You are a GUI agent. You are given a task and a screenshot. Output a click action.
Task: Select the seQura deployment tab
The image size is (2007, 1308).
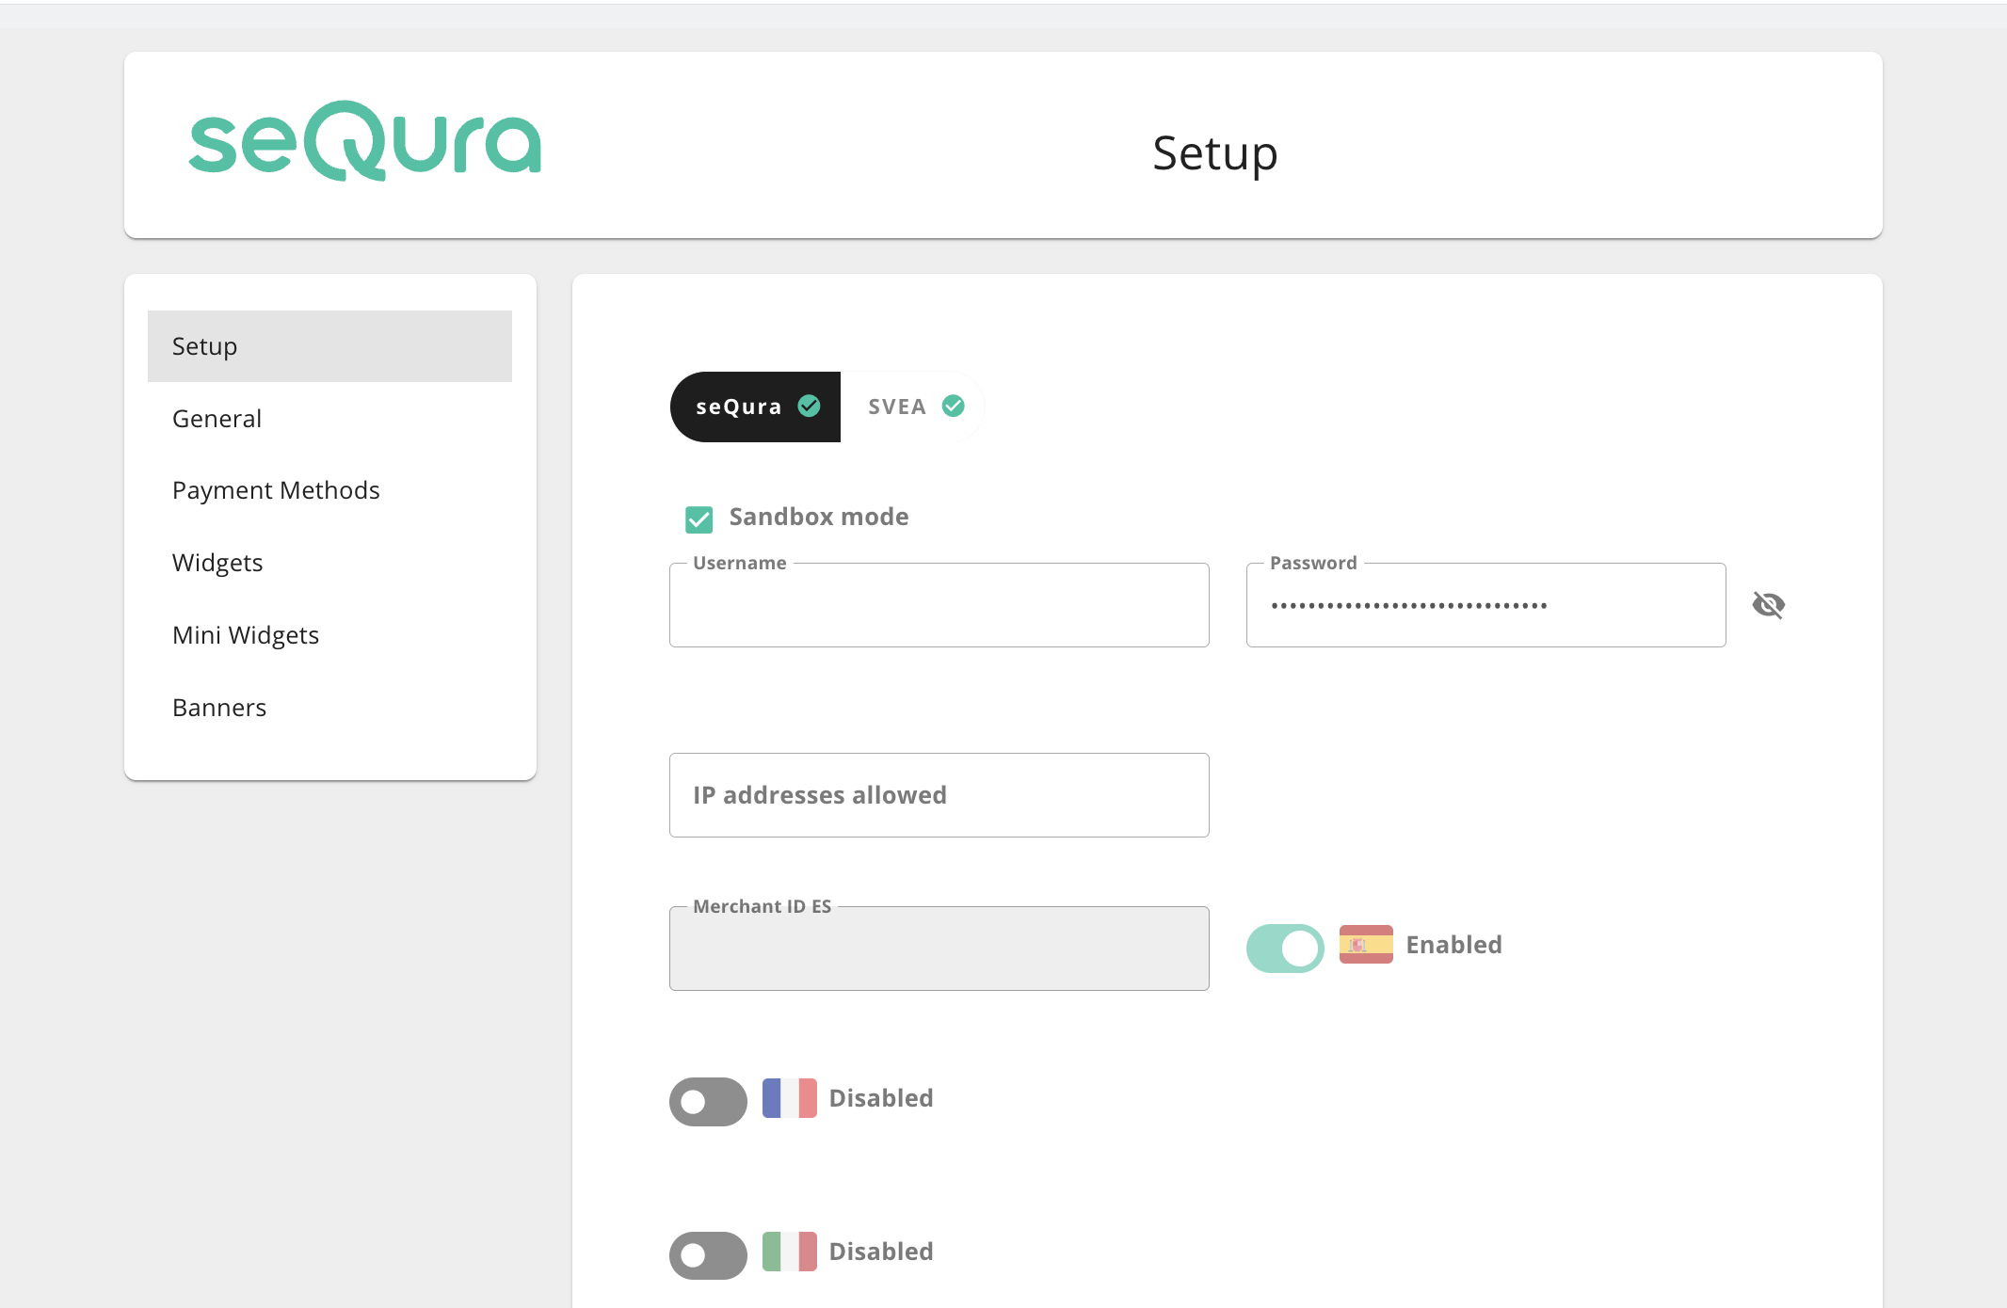pos(756,407)
